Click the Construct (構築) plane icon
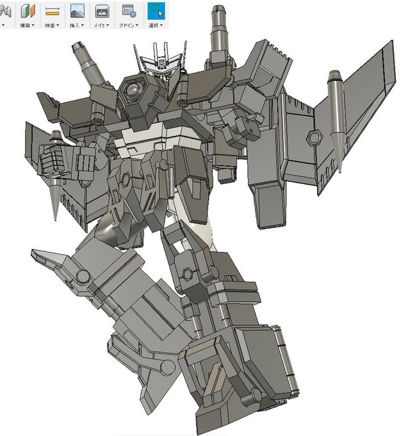The image size is (408, 436). (28, 11)
